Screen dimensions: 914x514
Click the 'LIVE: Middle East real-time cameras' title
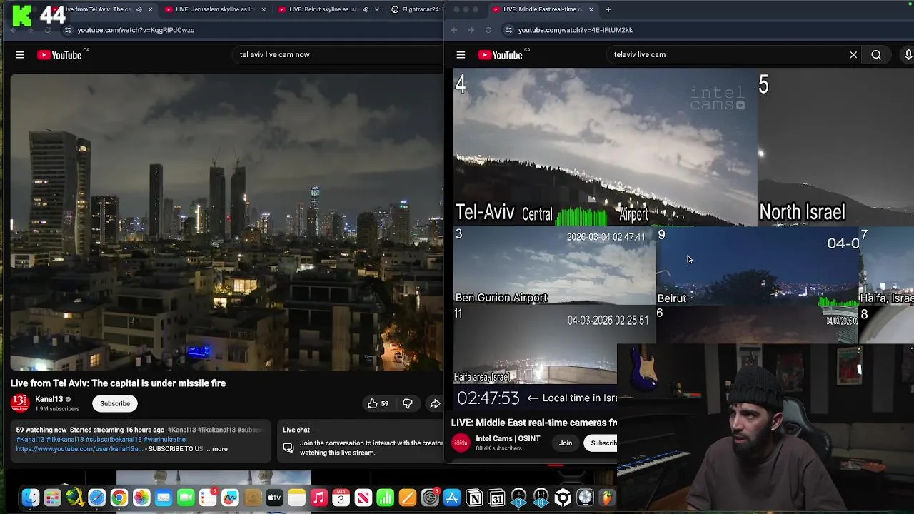pyautogui.click(x=534, y=423)
